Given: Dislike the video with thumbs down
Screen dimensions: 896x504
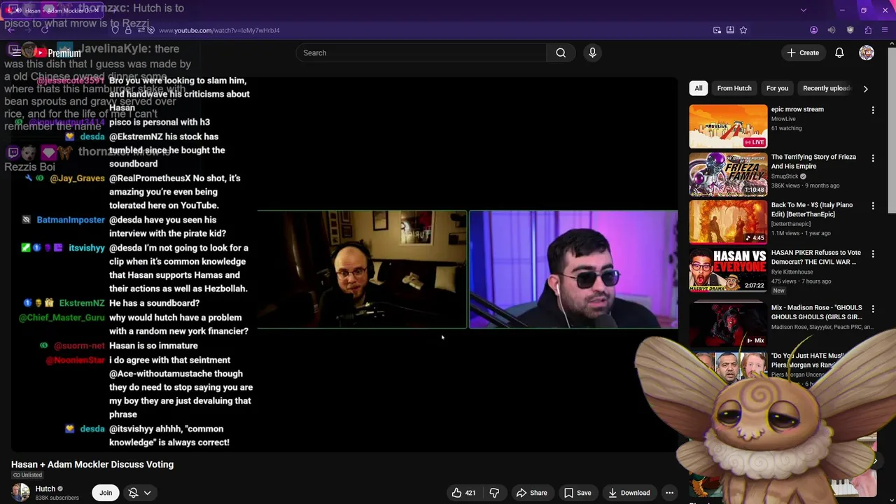Looking at the screenshot, I should (494, 493).
